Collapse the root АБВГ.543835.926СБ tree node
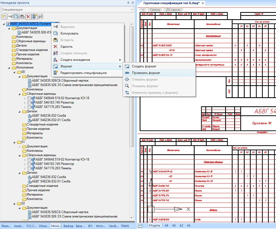276x229 pixels. click(x=4, y=24)
